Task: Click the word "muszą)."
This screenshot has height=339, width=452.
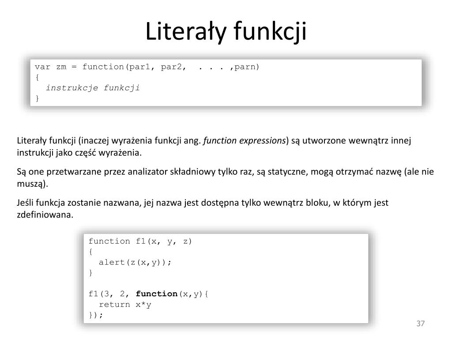Action: click(x=32, y=184)
